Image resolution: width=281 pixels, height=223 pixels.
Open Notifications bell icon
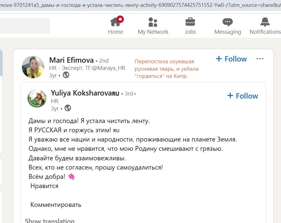(x=265, y=22)
